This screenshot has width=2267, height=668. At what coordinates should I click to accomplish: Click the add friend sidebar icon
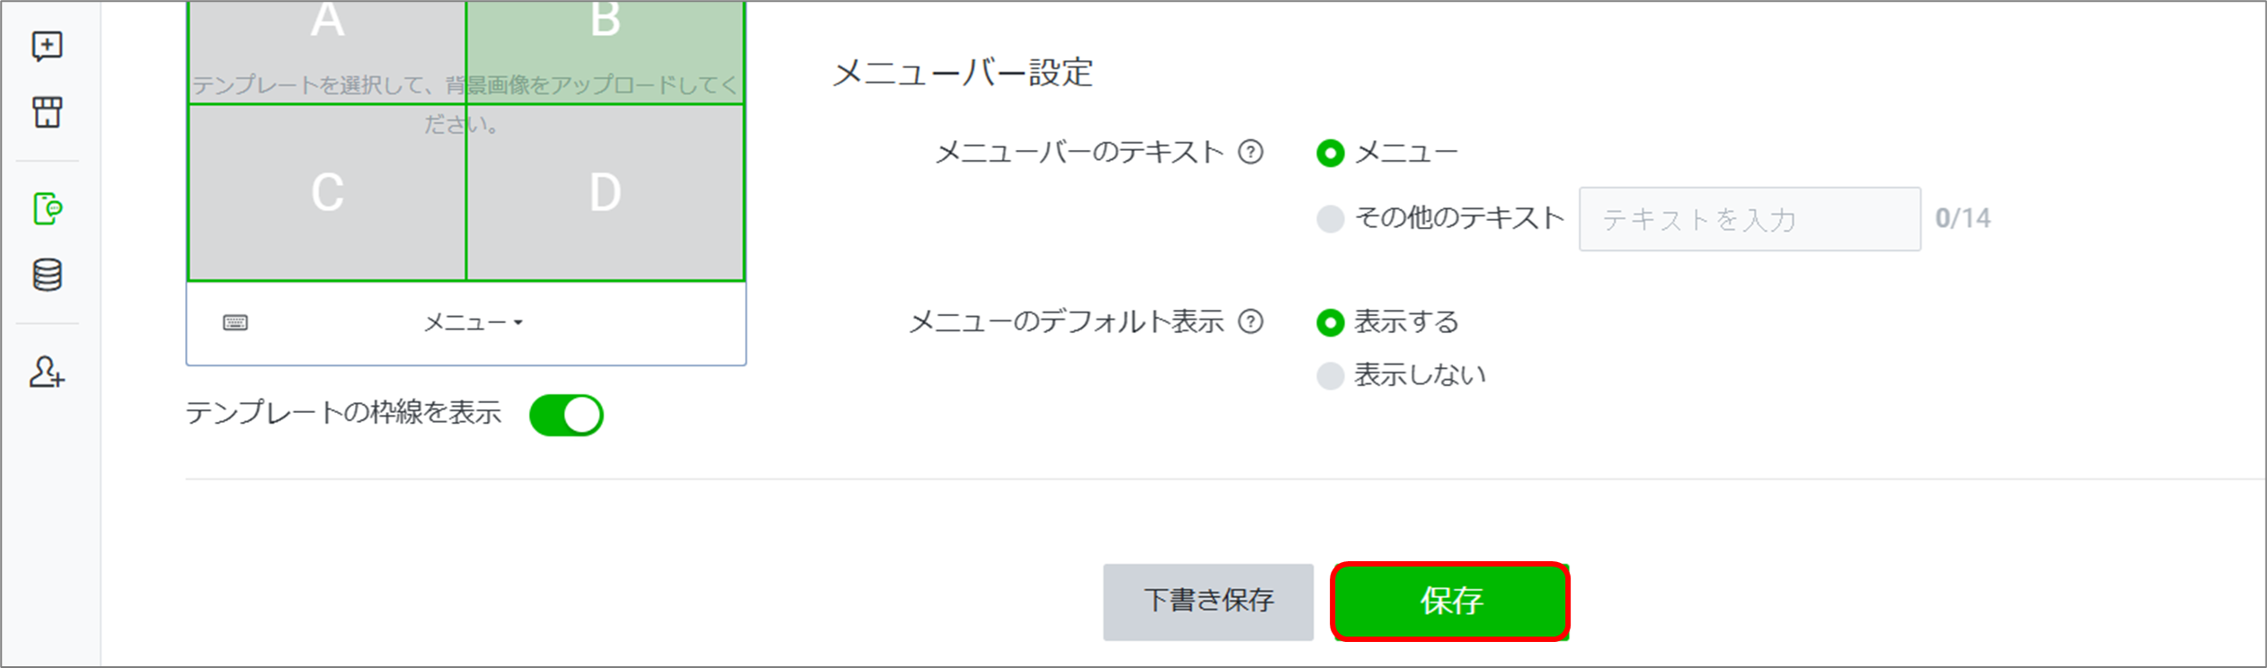(47, 372)
